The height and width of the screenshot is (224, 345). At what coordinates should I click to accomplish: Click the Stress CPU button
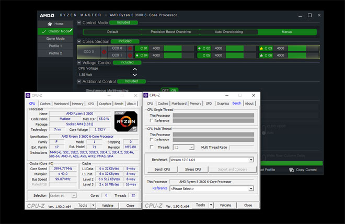coord(193,169)
